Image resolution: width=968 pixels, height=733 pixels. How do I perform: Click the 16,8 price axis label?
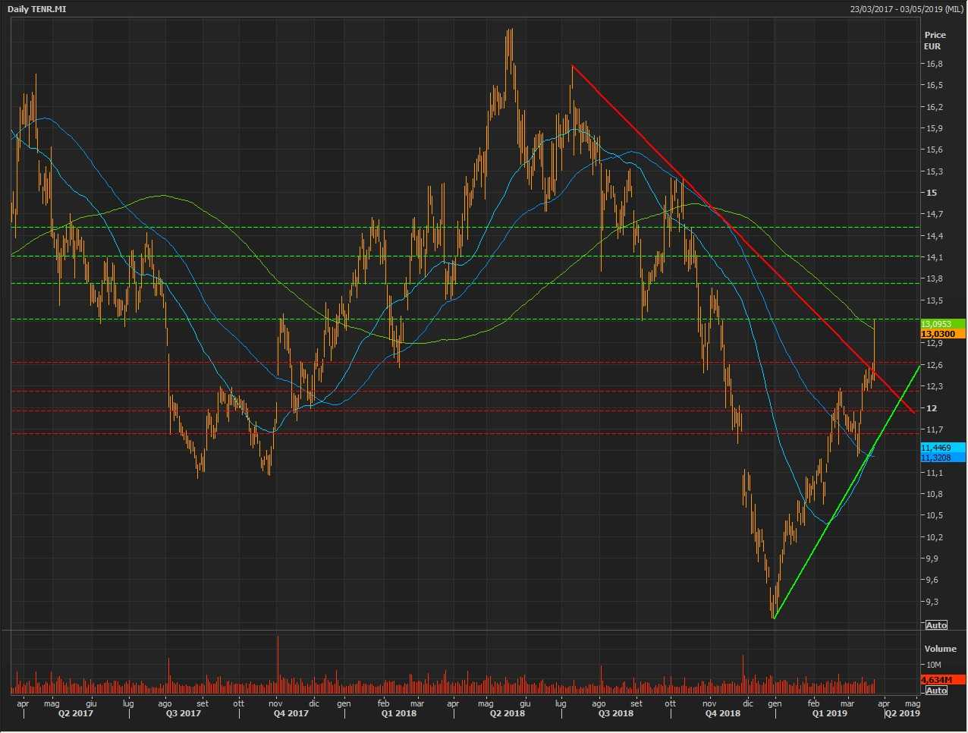(x=934, y=64)
